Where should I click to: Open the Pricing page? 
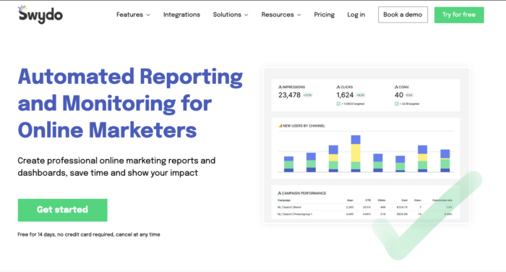click(x=325, y=14)
